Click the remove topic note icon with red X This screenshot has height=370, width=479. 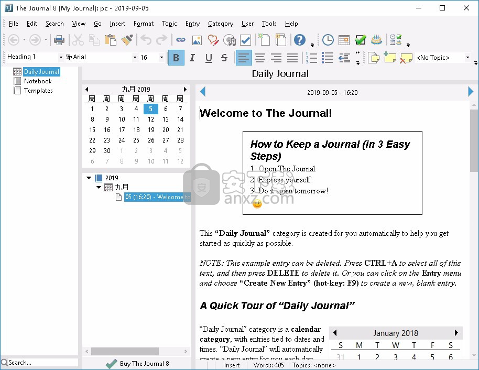[406, 58]
